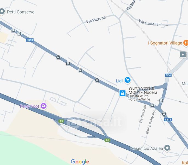
Task: Select the left A3 highway shield
Action: [61, 121]
